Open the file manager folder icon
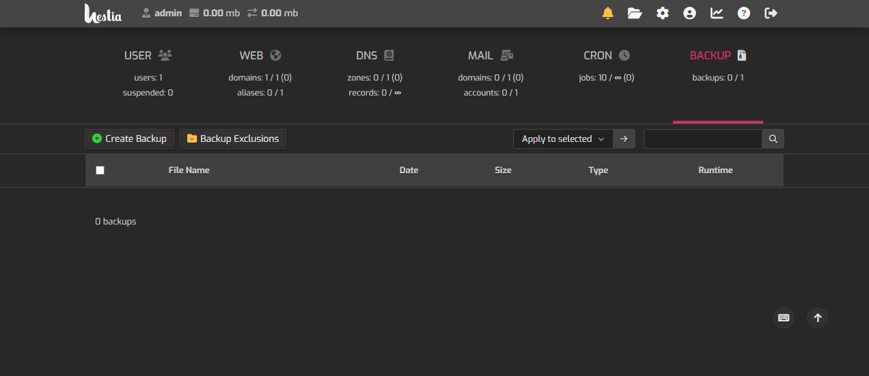This screenshot has width=869, height=376. point(635,13)
